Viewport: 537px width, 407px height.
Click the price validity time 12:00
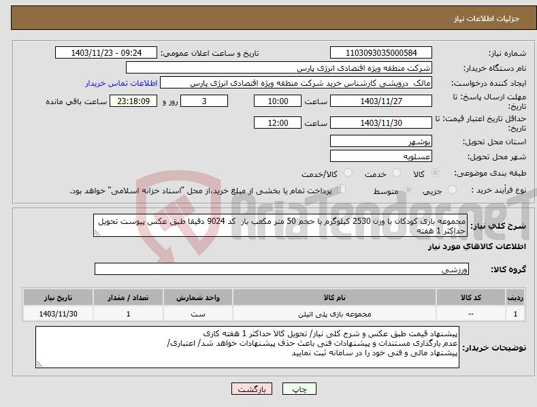click(x=278, y=123)
